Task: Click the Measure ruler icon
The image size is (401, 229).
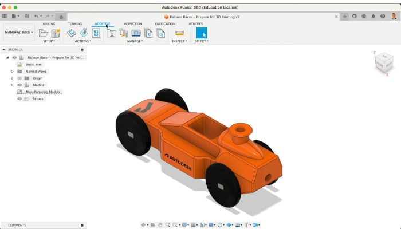Action: (179, 33)
